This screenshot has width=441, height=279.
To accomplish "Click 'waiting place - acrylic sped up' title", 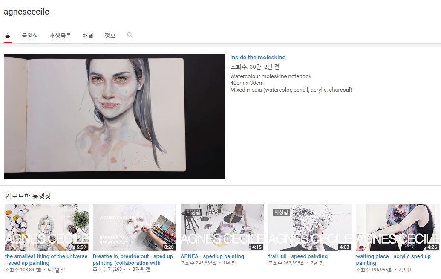I will coord(393,259).
